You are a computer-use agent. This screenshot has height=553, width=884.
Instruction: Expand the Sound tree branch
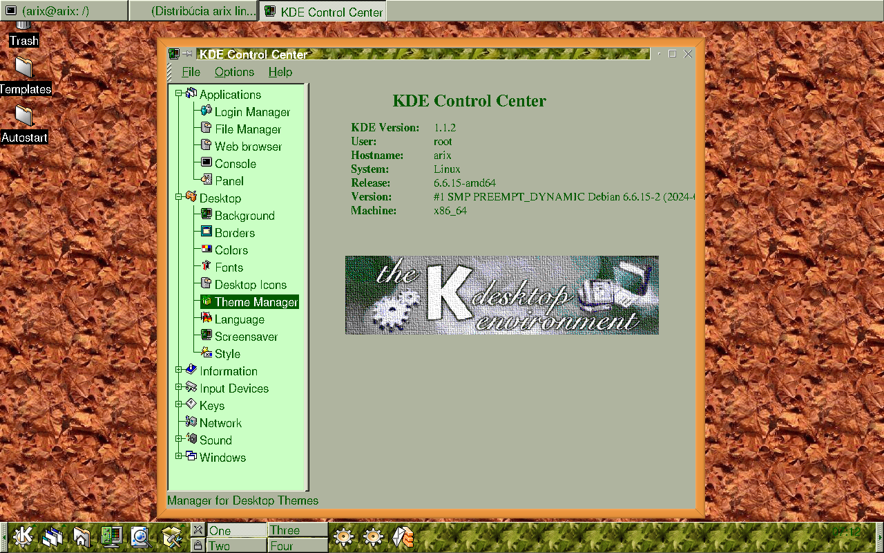178,439
